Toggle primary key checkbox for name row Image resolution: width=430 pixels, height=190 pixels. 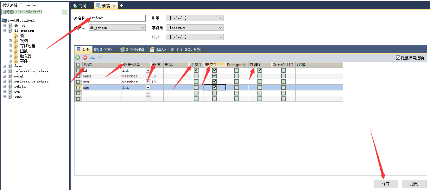click(196, 76)
